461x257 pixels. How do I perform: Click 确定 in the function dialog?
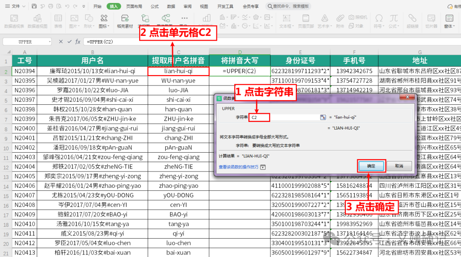click(371, 166)
